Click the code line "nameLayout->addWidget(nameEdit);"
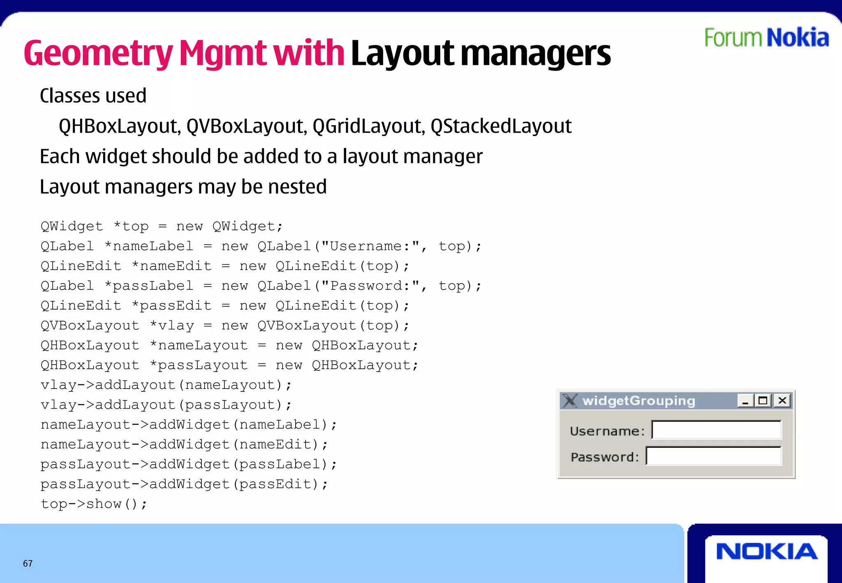 (184, 444)
